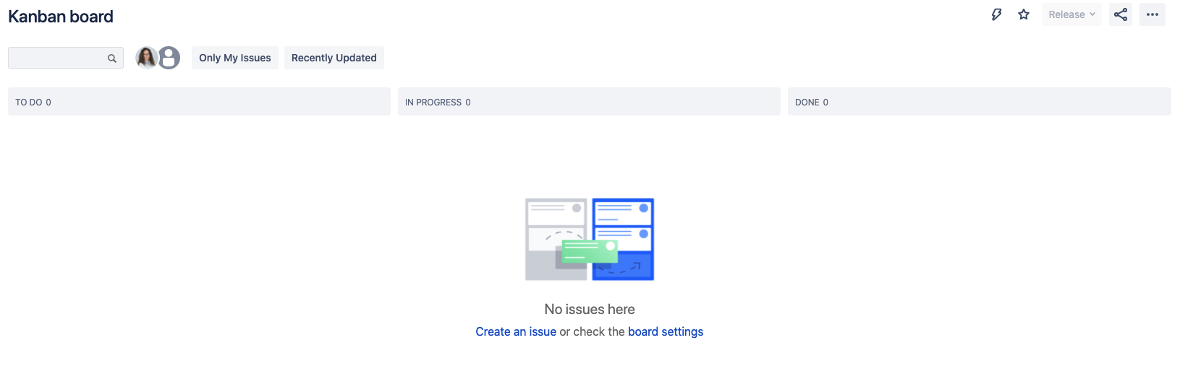
Task: Filter by the grey unassigned avatar
Action: 169,58
